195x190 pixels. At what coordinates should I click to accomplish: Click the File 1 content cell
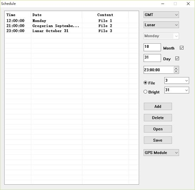105,21
